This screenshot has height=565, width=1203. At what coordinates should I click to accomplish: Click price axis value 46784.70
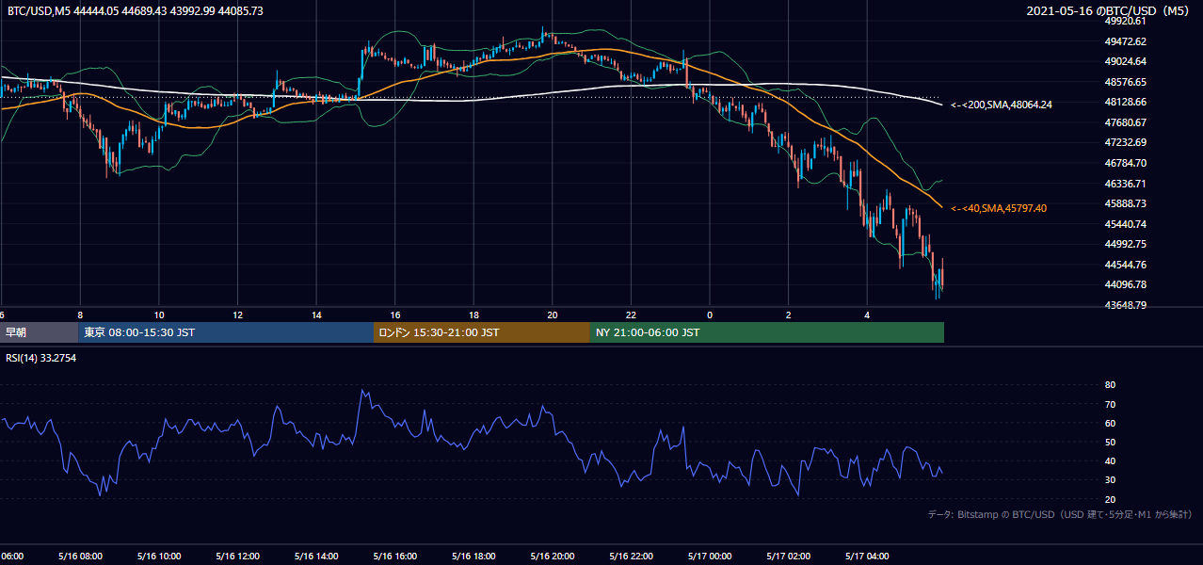pyautogui.click(x=1126, y=163)
